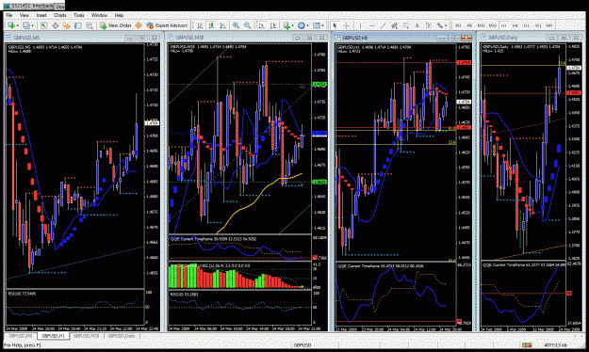The image size is (589, 352).
Task: Select the Text 'A' drawing tool
Action: coord(417,25)
